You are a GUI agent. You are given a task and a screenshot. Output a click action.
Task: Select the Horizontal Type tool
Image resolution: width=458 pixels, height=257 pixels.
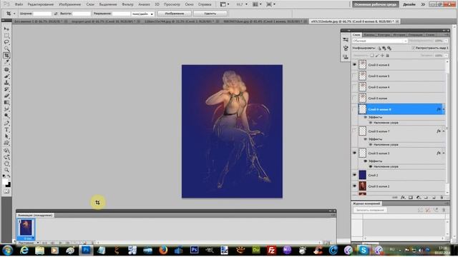(6, 130)
